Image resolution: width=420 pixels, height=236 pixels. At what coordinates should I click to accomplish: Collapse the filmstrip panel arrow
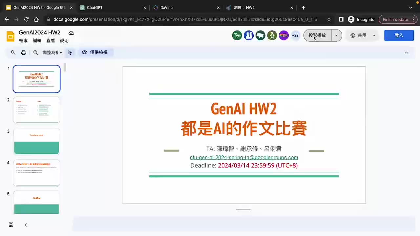[x=26, y=225]
